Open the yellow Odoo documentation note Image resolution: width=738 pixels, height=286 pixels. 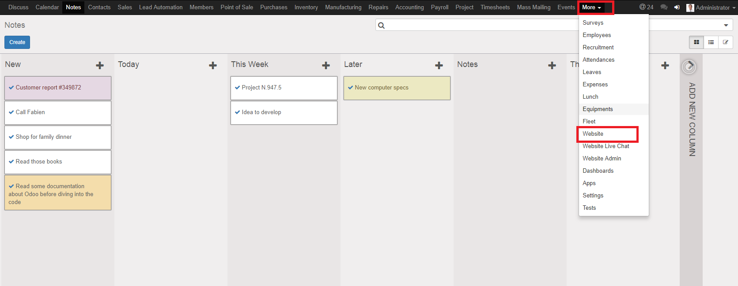(57, 194)
